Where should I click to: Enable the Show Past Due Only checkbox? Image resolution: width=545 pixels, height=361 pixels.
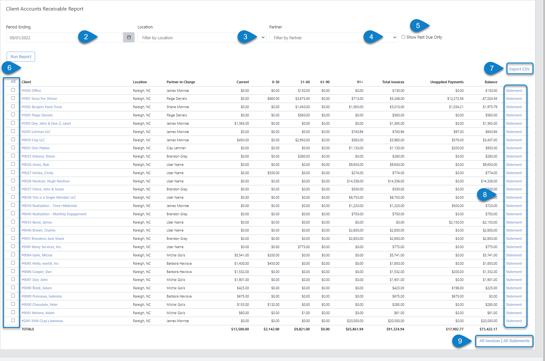pyautogui.click(x=403, y=37)
